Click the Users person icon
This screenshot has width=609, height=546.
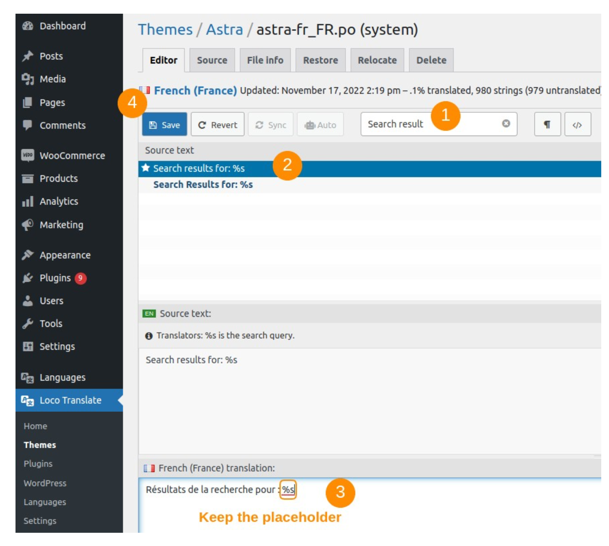[28, 300]
